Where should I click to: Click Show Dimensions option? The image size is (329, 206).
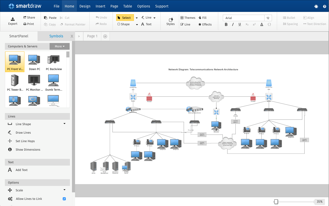tap(28, 150)
